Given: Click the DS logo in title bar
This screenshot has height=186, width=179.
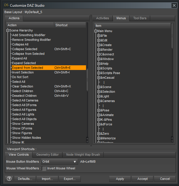Looking at the screenshot, I should tap(6, 5).
